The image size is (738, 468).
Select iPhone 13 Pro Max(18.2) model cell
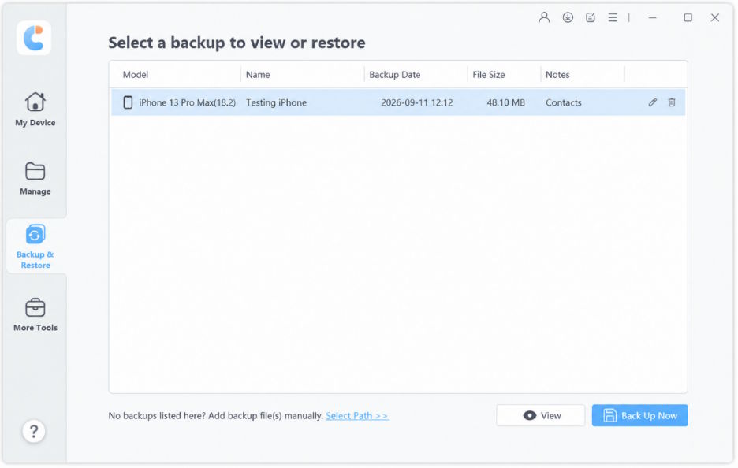[x=188, y=102]
